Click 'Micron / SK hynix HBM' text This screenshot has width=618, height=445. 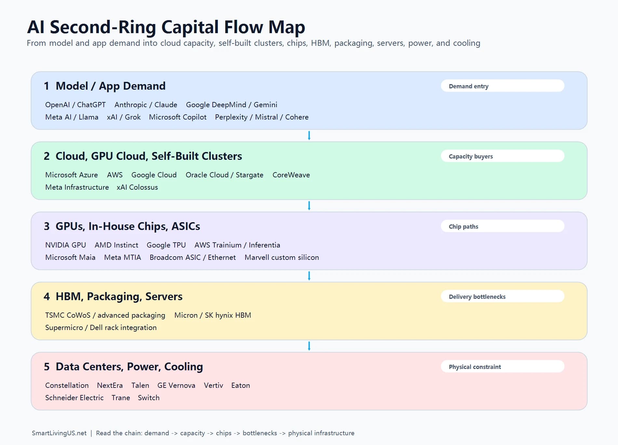click(x=213, y=315)
